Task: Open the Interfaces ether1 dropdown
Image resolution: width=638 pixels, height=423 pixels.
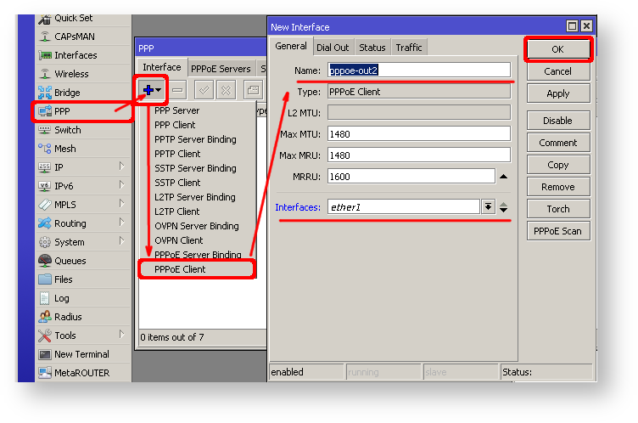Action: point(488,206)
